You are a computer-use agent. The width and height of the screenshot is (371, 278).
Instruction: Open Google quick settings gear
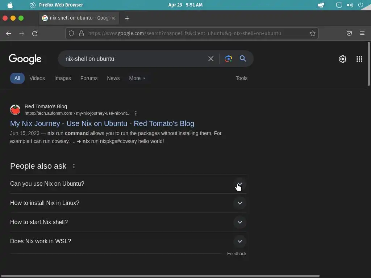(x=343, y=59)
